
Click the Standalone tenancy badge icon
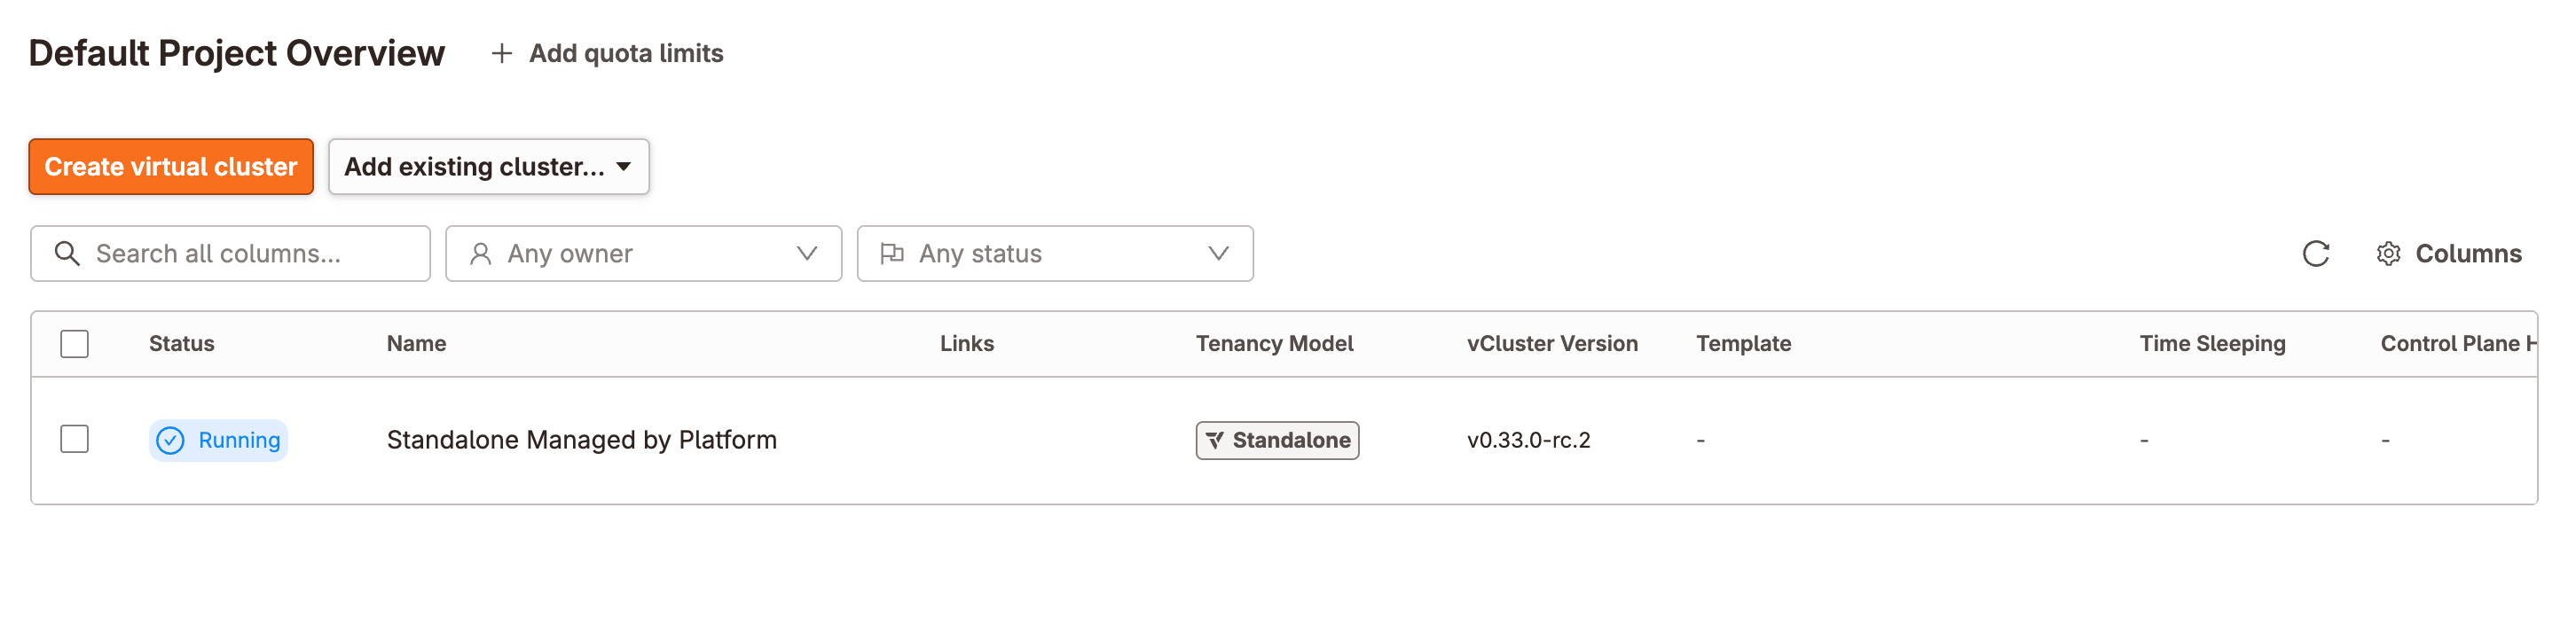point(1215,441)
